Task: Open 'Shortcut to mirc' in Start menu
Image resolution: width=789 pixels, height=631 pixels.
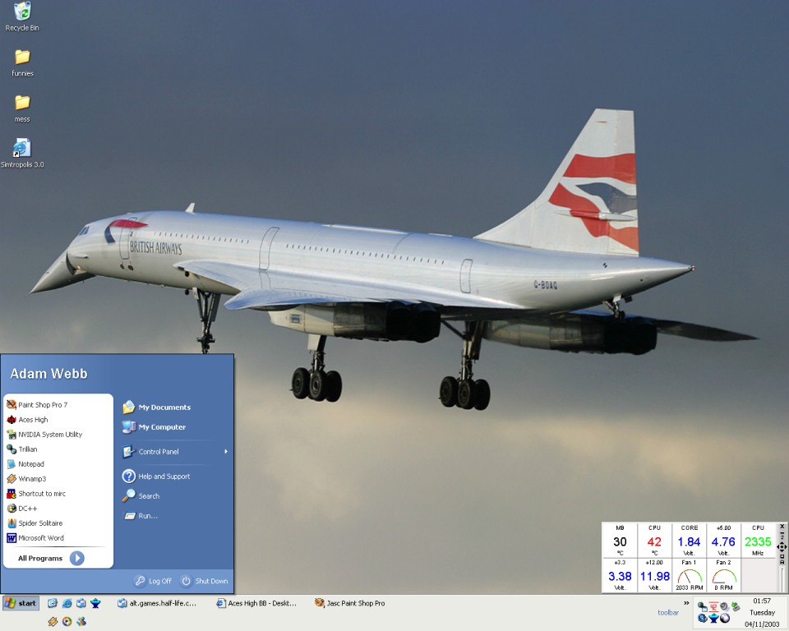Action: click(x=58, y=493)
